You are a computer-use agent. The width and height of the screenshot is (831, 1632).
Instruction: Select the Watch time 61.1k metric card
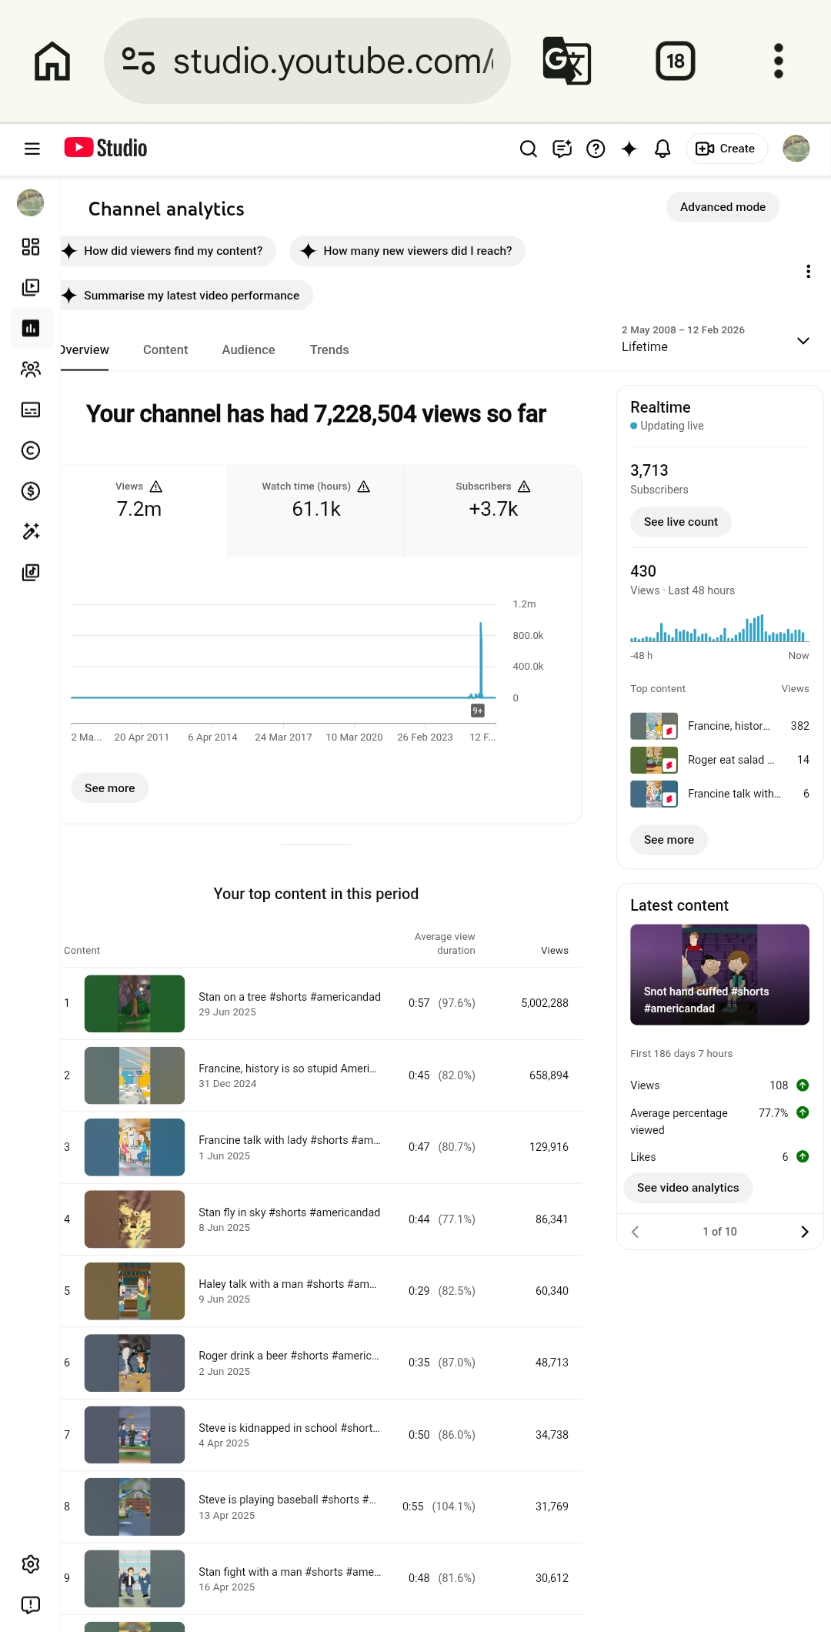(315, 510)
